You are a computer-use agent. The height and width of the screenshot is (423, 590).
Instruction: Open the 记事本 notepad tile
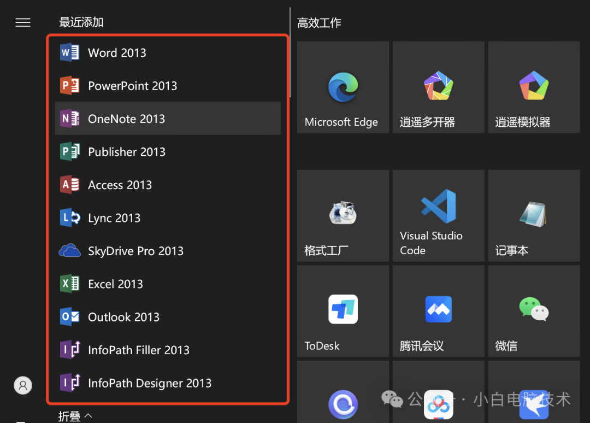(534, 216)
